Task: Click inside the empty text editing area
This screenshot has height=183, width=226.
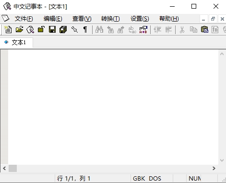Action: pos(113,107)
